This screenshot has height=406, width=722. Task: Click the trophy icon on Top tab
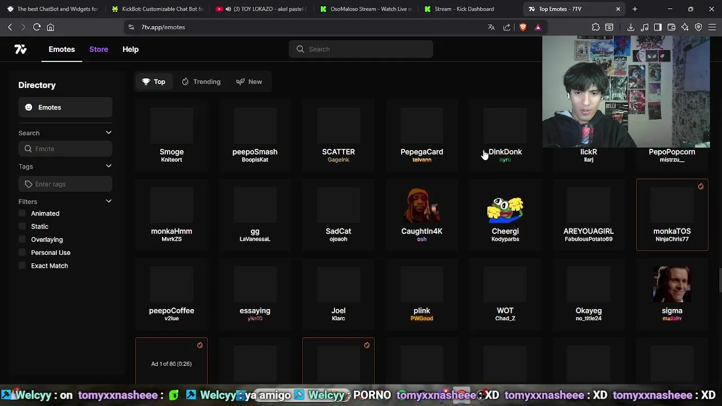pos(146,82)
